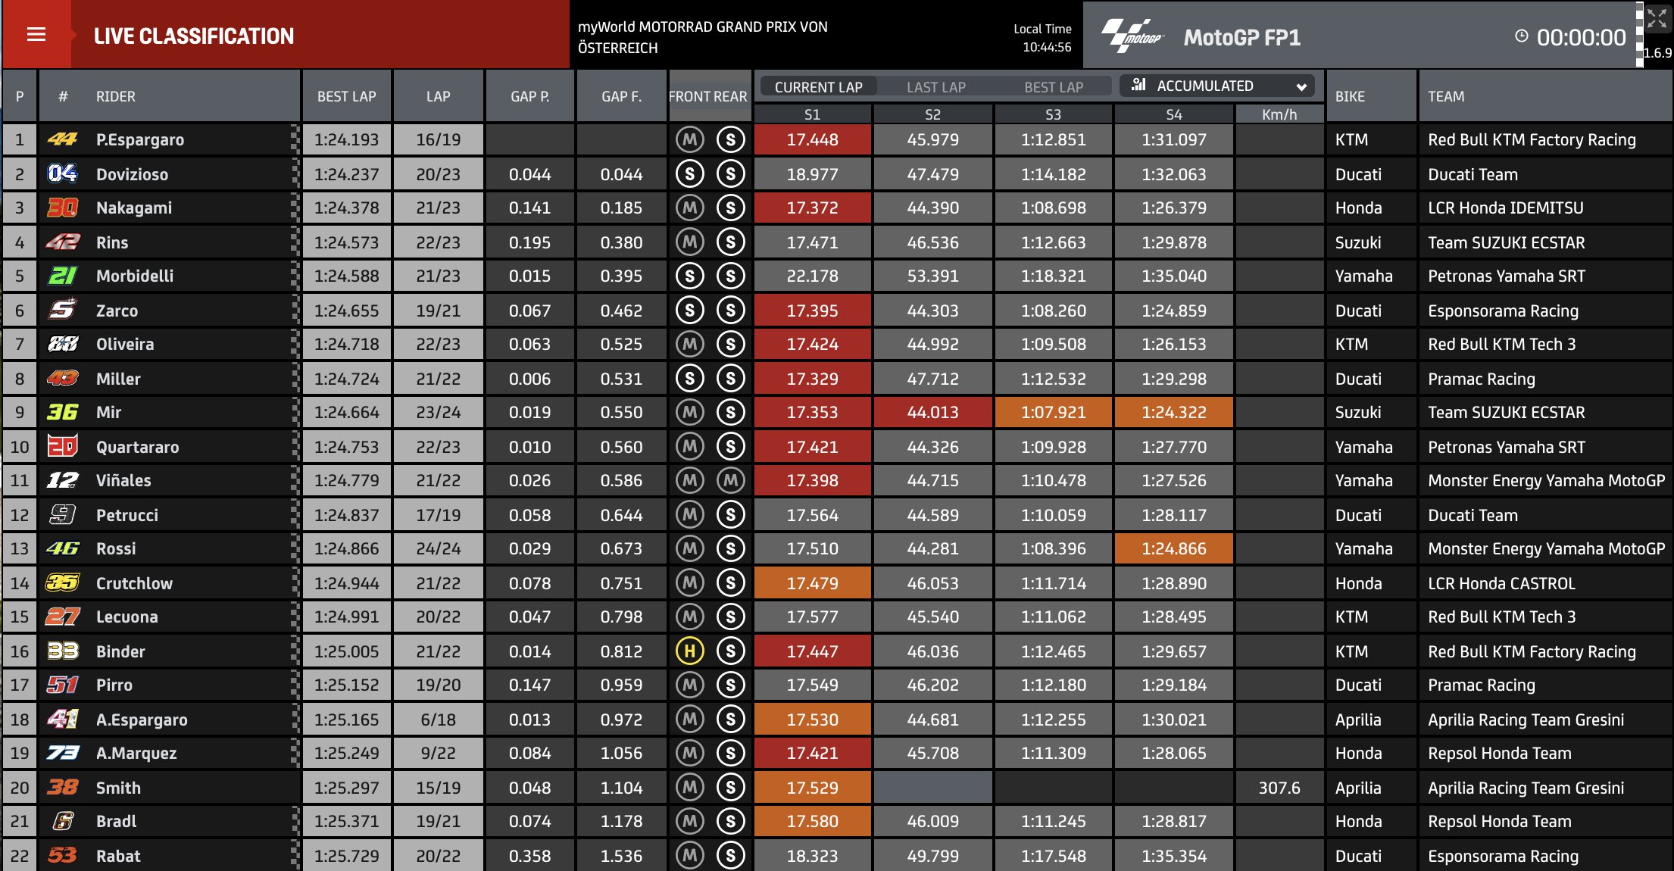Click Nakagami's number 30 badge
Viewport: 1674px width, 871px height.
[63, 208]
